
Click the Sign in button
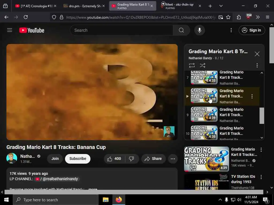coord(252,30)
